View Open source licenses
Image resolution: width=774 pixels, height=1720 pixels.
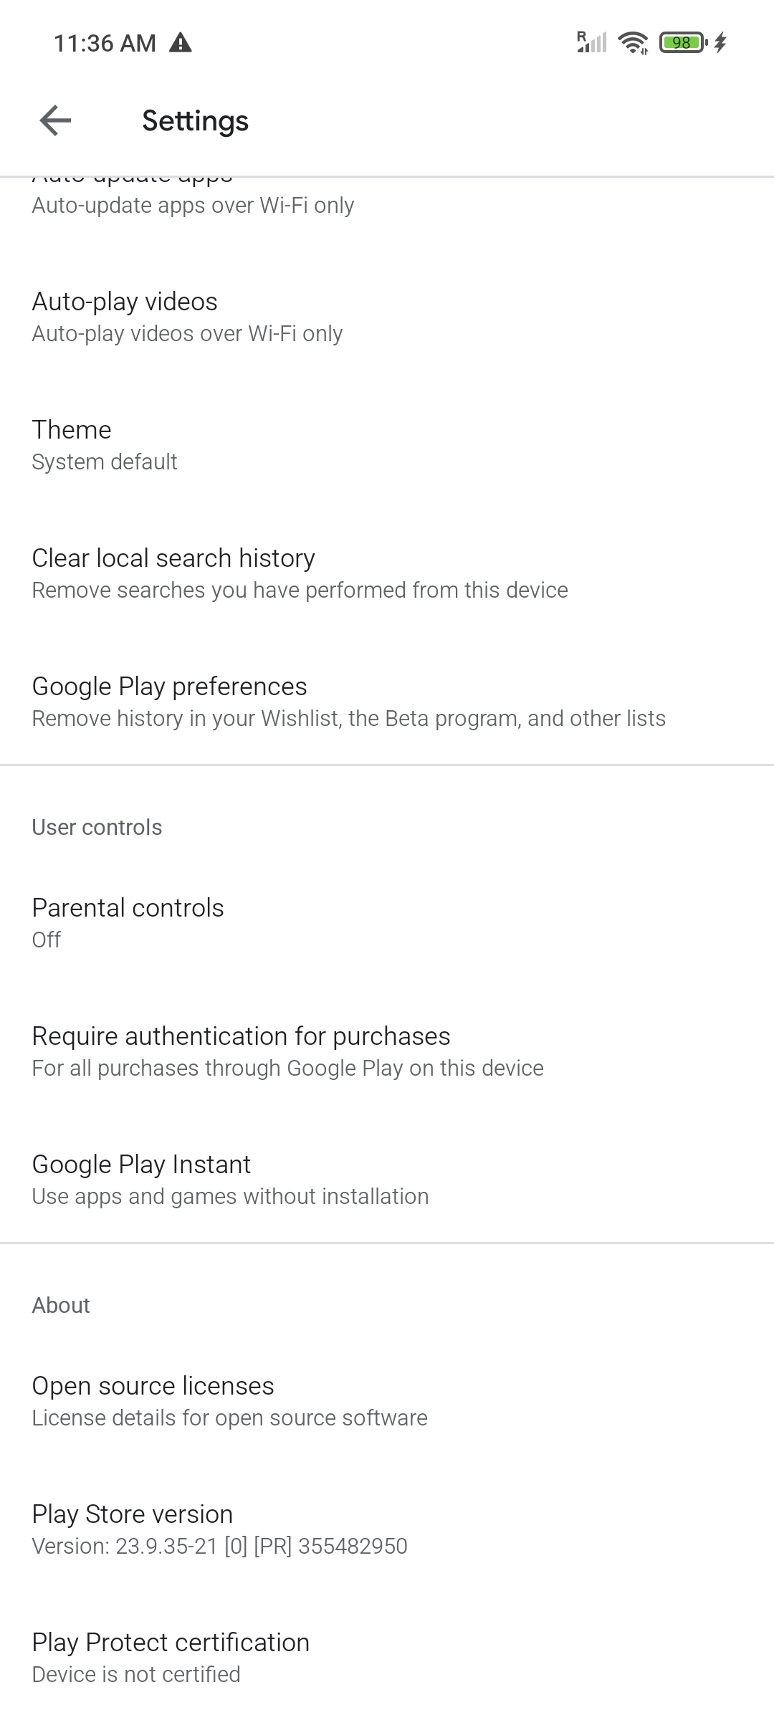point(387,1401)
